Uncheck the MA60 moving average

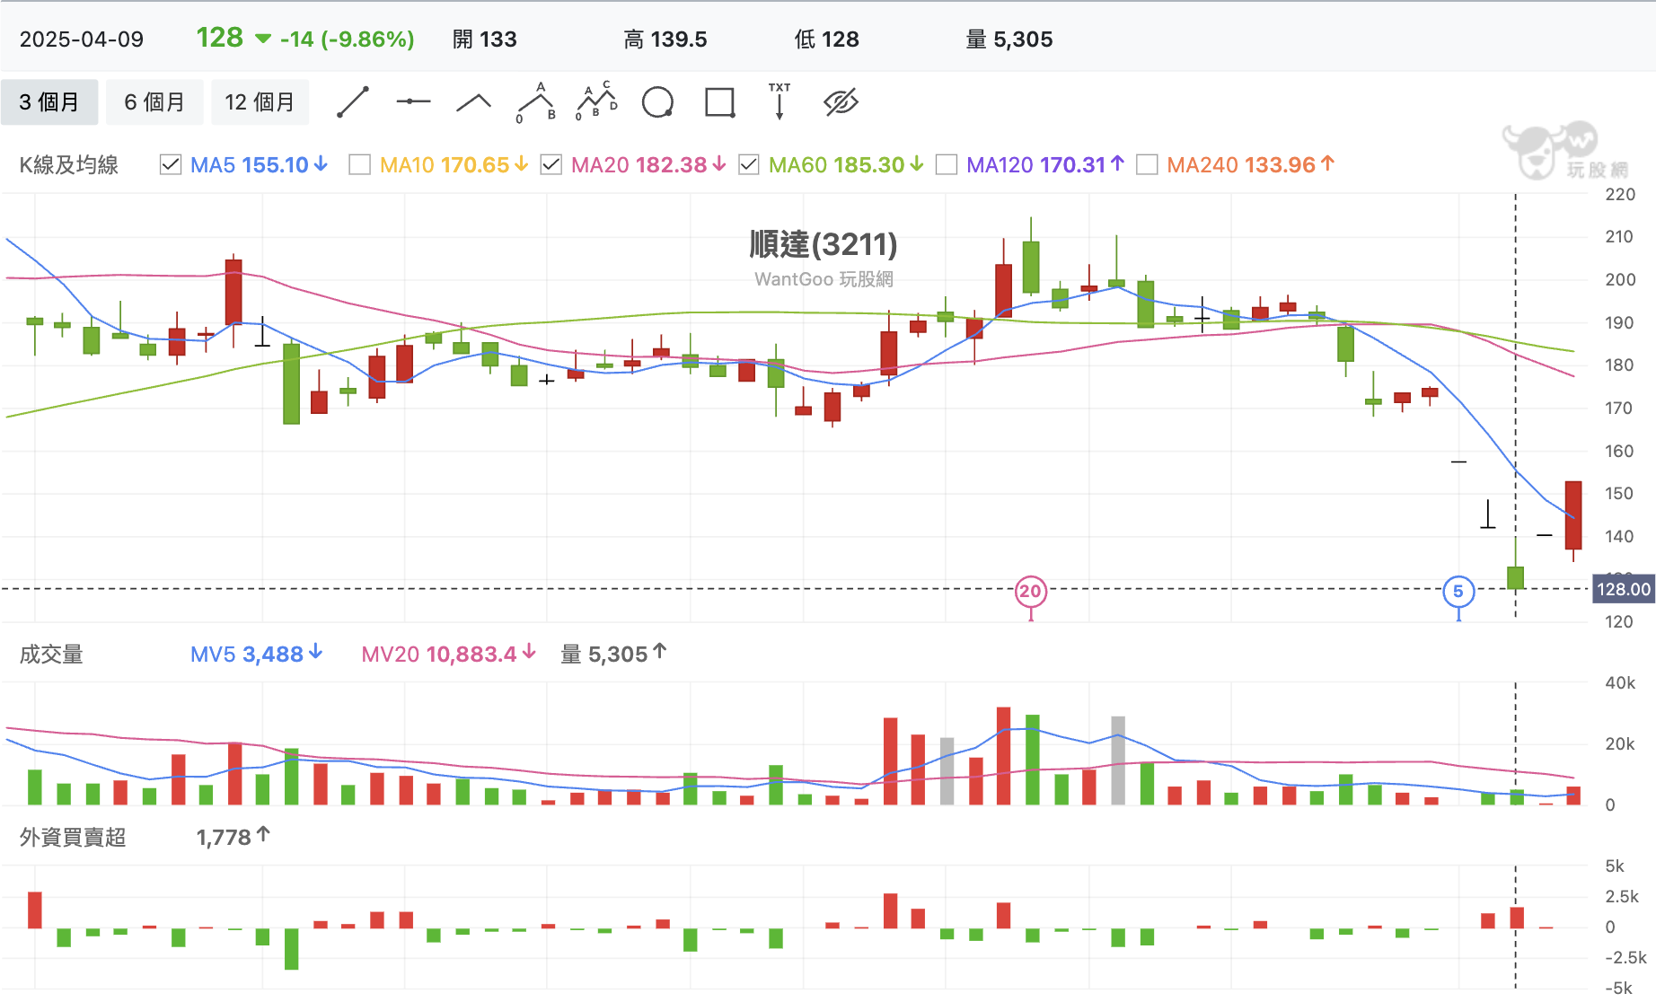pyautogui.click(x=748, y=164)
